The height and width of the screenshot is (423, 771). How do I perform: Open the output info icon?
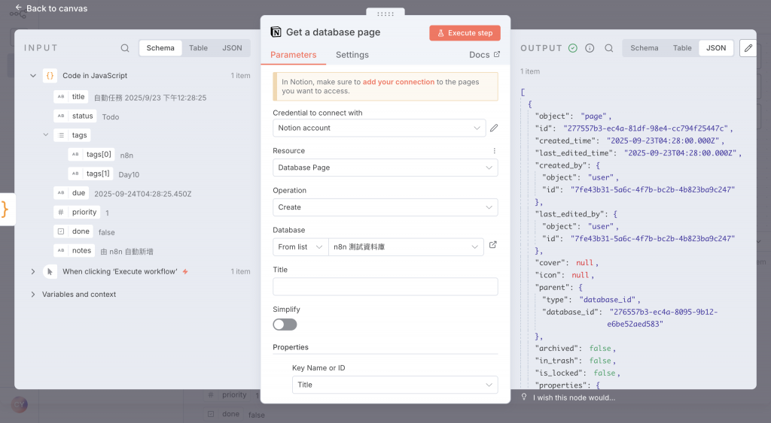pos(590,48)
